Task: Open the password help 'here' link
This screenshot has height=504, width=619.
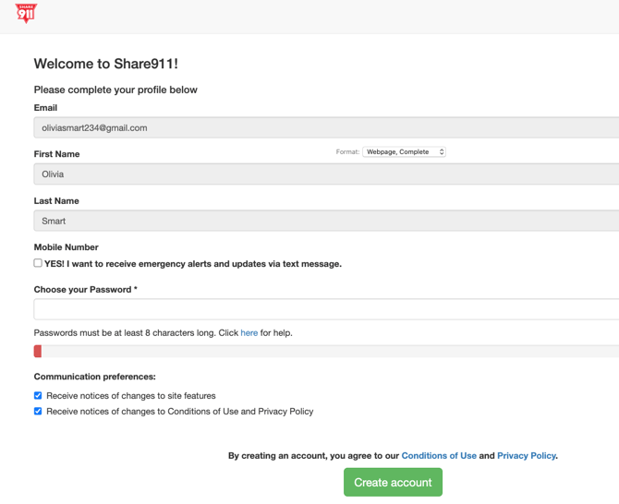Action: coord(249,333)
